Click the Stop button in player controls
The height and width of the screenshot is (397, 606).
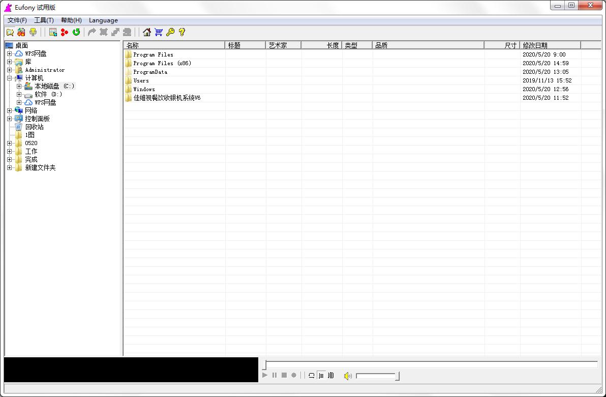[284, 375]
